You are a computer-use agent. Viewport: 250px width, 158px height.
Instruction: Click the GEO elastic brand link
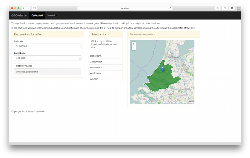point(19,15)
